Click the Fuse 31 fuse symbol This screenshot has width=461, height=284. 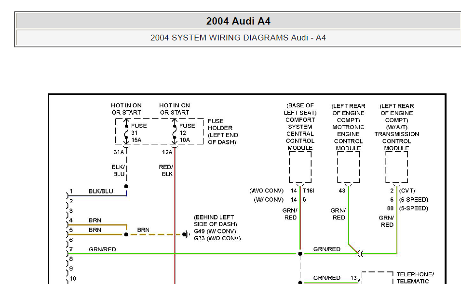pyautogui.click(x=126, y=132)
